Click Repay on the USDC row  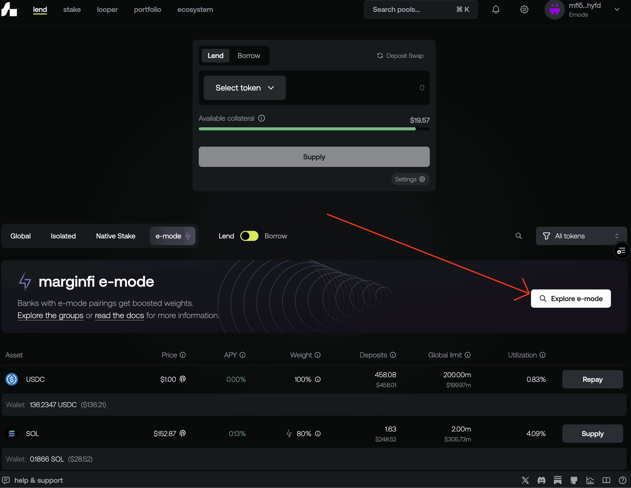tap(593, 379)
